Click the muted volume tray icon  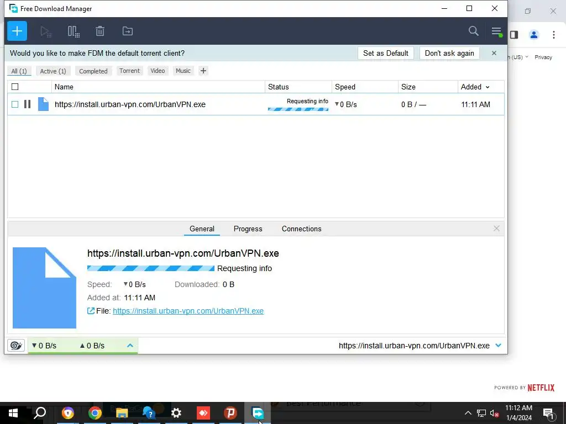tap(494, 413)
